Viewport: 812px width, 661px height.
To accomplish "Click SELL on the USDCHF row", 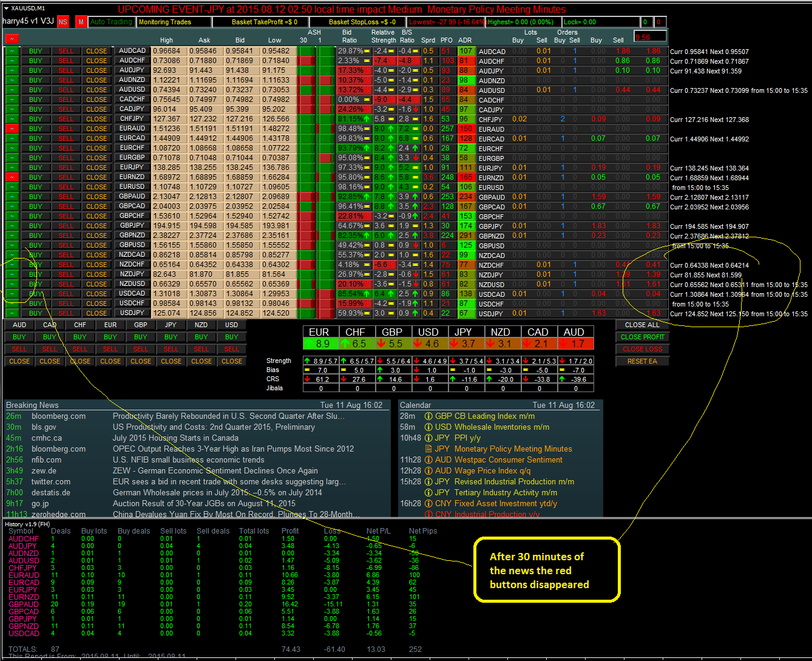I will pyautogui.click(x=66, y=303).
